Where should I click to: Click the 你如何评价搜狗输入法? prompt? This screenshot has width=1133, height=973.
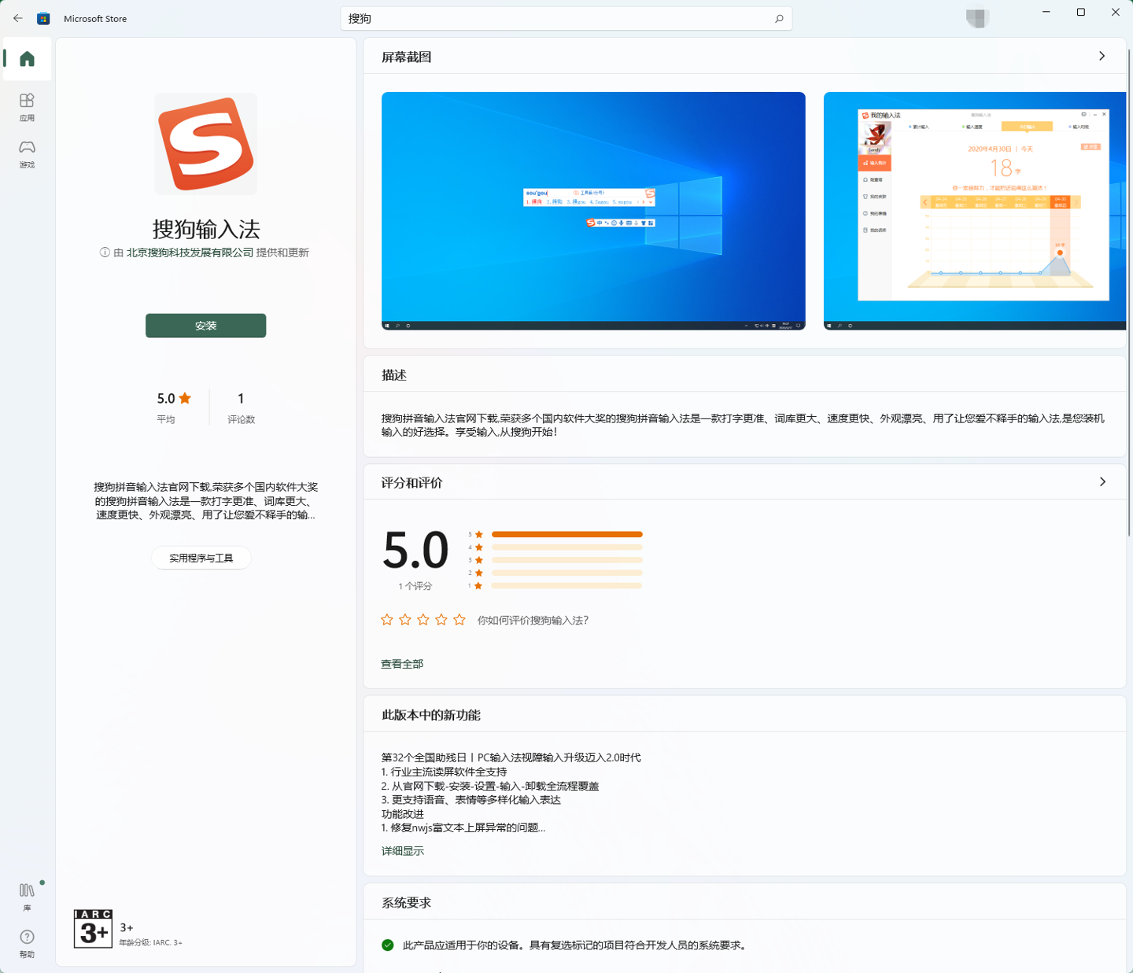533,621
